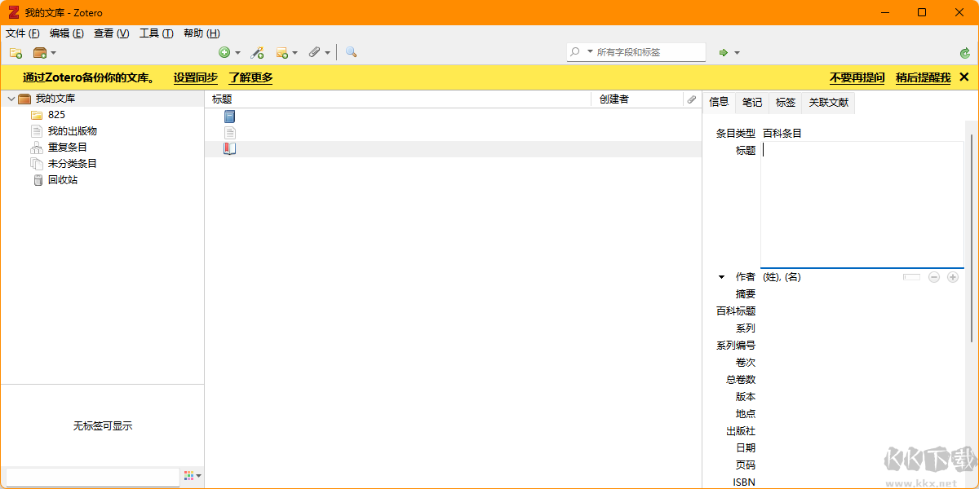This screenshot has height=489, width=979.
Task: Open the new library icon
Action: (x=41, y=51)
